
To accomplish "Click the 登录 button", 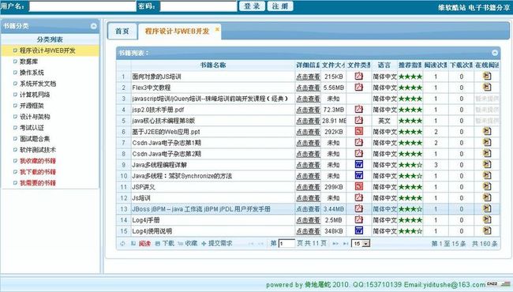I will (252, 6).
